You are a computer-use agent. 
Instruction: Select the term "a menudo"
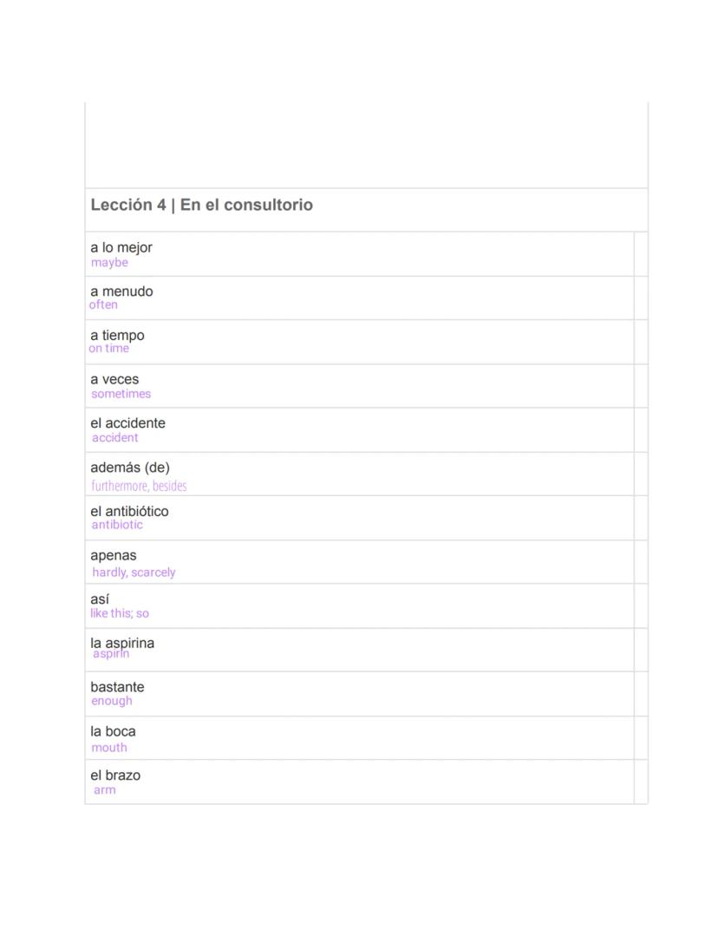point(121,291)
